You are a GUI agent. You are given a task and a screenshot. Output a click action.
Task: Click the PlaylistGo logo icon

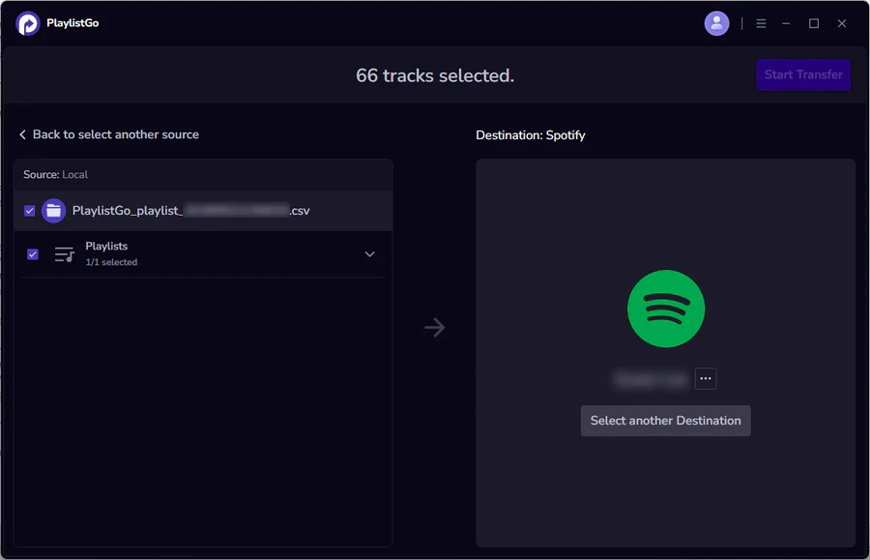(x=28, y=23)
